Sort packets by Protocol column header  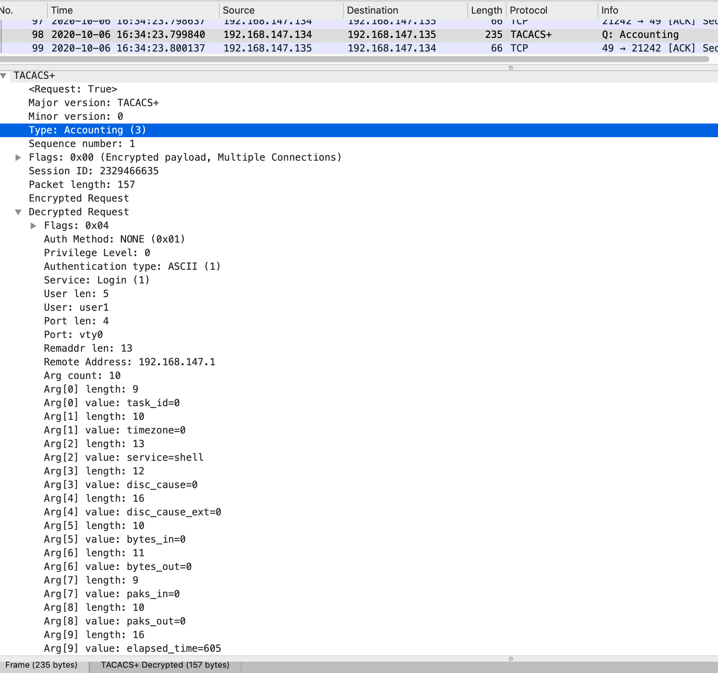pos(552,10)
